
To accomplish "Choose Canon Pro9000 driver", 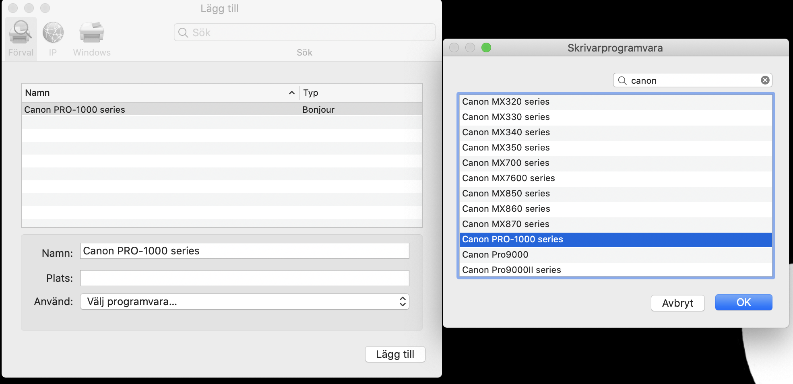I will [495, 255].
